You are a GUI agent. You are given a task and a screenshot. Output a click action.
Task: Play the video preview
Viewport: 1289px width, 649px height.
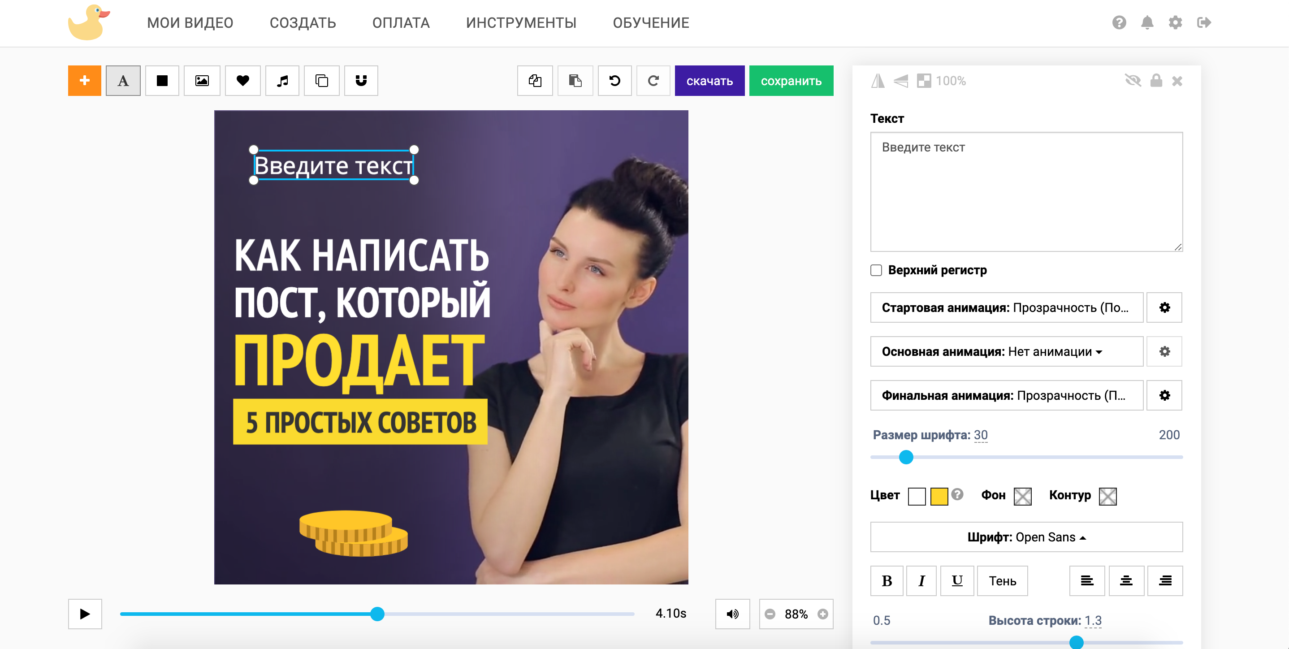[85, 614]
